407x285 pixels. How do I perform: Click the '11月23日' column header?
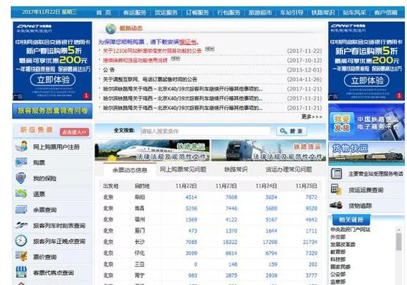226,186
